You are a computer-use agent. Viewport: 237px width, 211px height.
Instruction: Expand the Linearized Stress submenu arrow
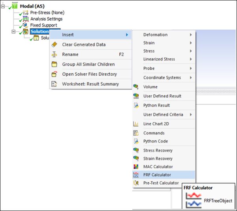[x=191, y=59]
